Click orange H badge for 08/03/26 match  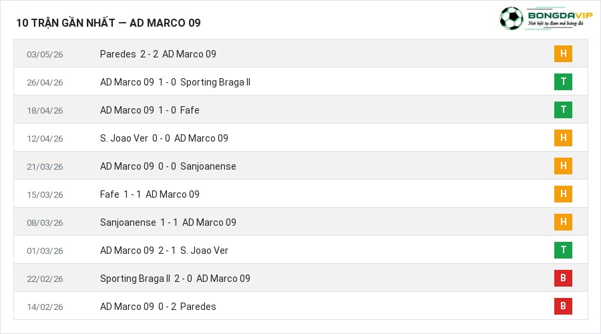point(563,222)
